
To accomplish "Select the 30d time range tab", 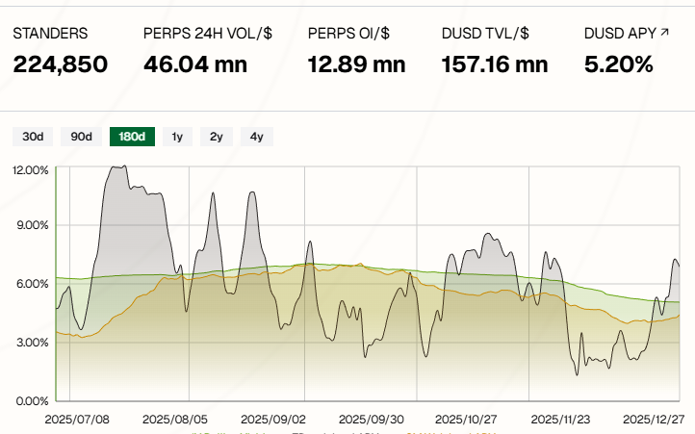I will coord(33,137).
